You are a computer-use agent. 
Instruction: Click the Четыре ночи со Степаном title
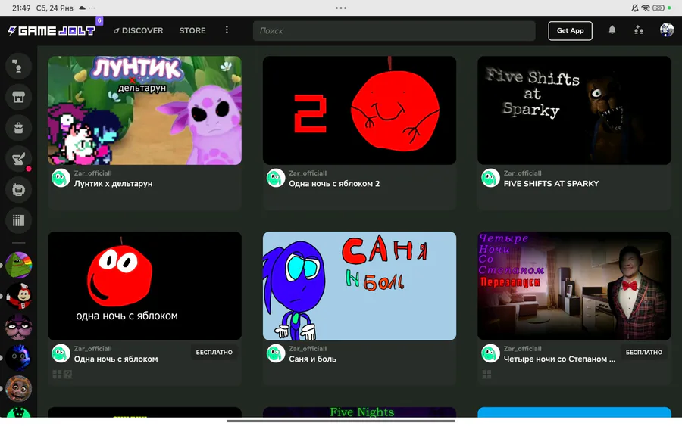[559, 359]
